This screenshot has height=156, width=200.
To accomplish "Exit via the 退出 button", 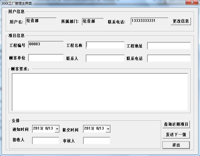I will click(176, 145).
